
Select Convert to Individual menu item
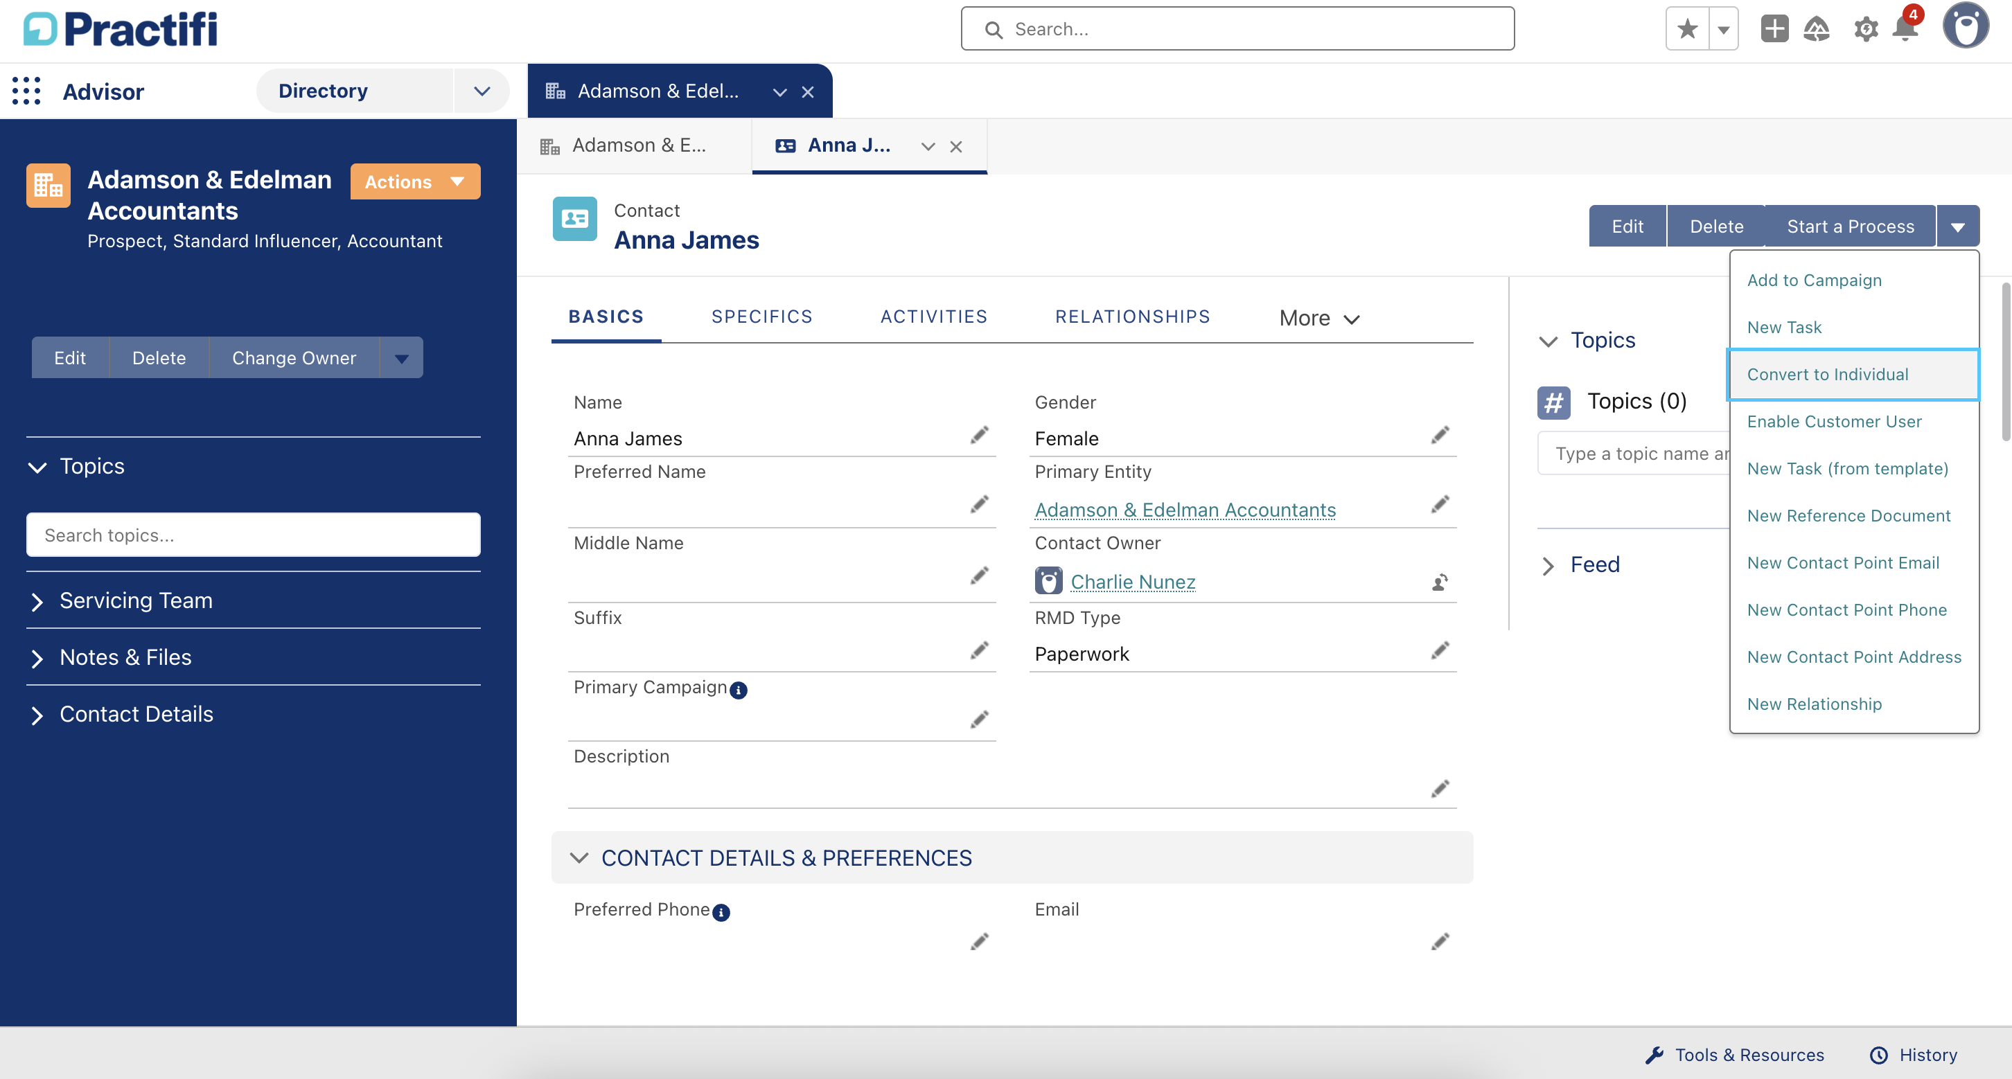[x=1827, y=375]
